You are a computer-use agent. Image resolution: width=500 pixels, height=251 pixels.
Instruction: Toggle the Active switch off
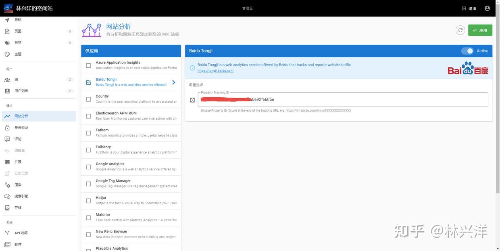click(467, 51)
